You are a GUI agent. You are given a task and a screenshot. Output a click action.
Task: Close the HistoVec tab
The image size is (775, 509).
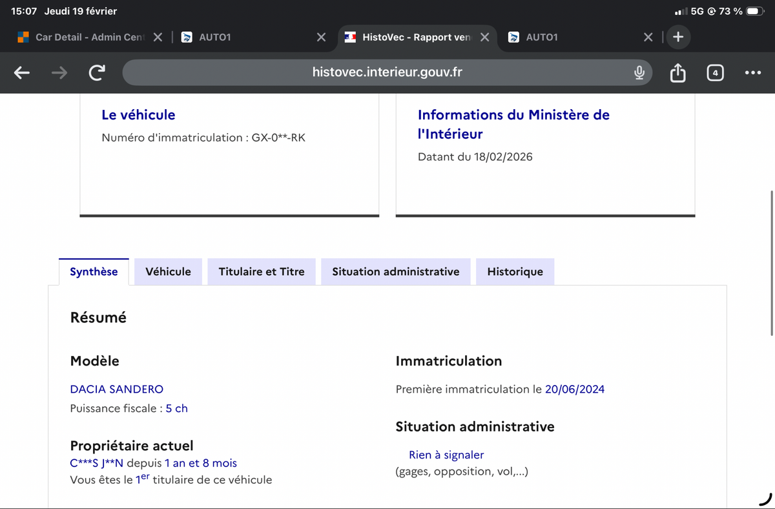click(x=484, y=37)
